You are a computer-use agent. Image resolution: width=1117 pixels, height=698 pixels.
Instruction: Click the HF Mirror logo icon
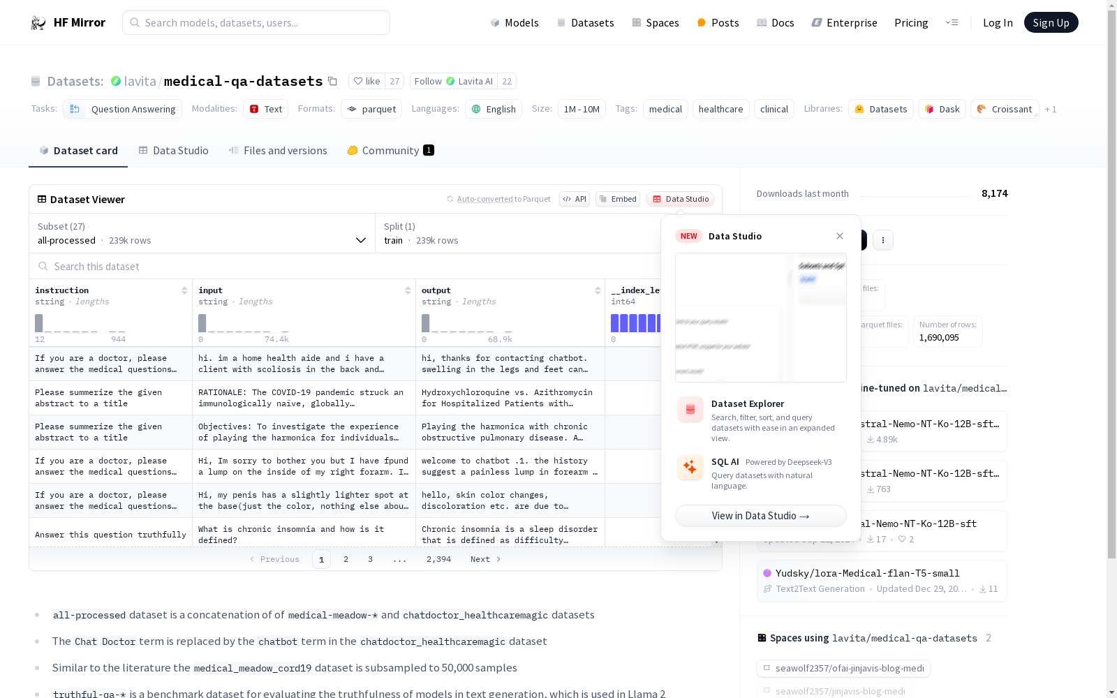click(38, 23)
